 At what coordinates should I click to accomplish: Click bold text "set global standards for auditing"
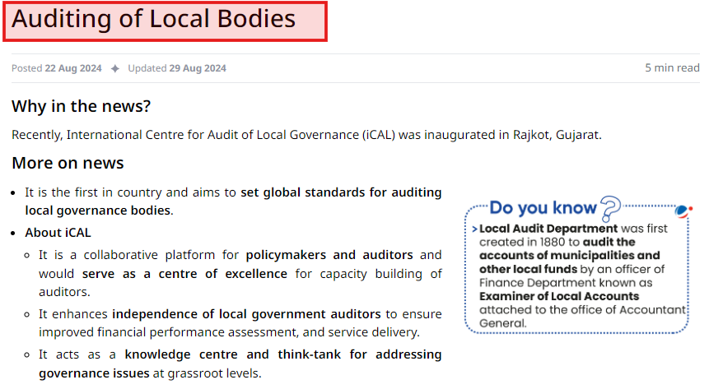coord(341,192)
